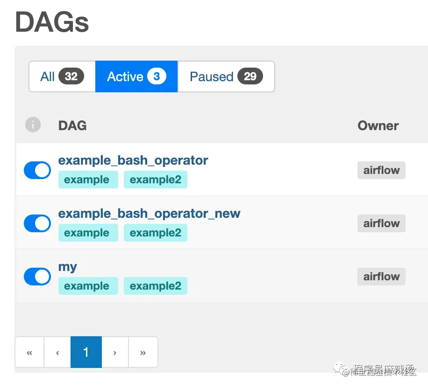
Task: Click airflow owner badge for example_bash_operator
Action: tap(381, 170)
